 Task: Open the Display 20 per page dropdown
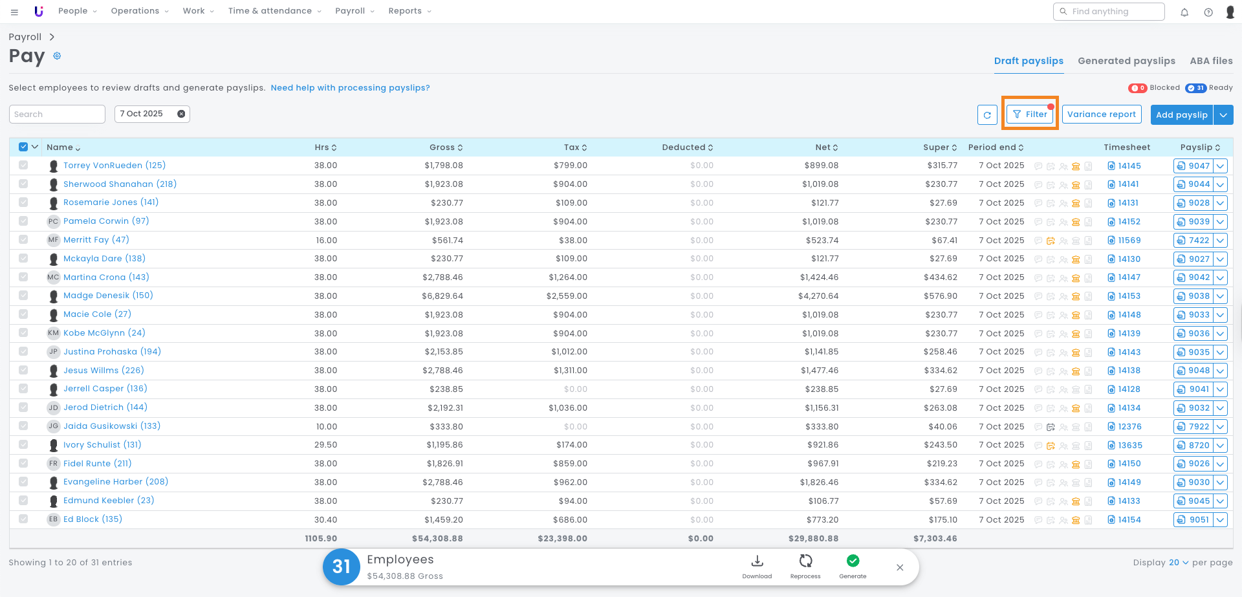[x=1179, y=563]
